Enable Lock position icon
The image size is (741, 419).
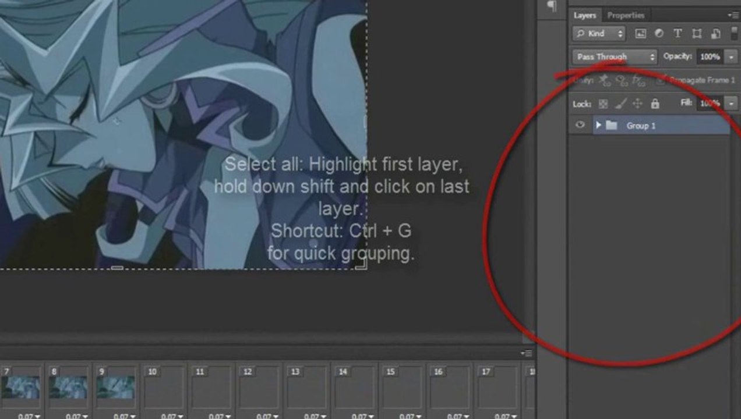(637, 104)
